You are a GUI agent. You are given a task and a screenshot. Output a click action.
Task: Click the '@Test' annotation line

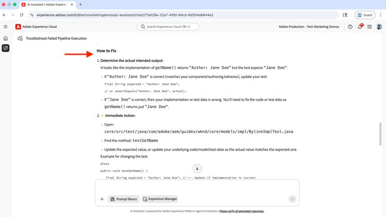click(104, 164)
